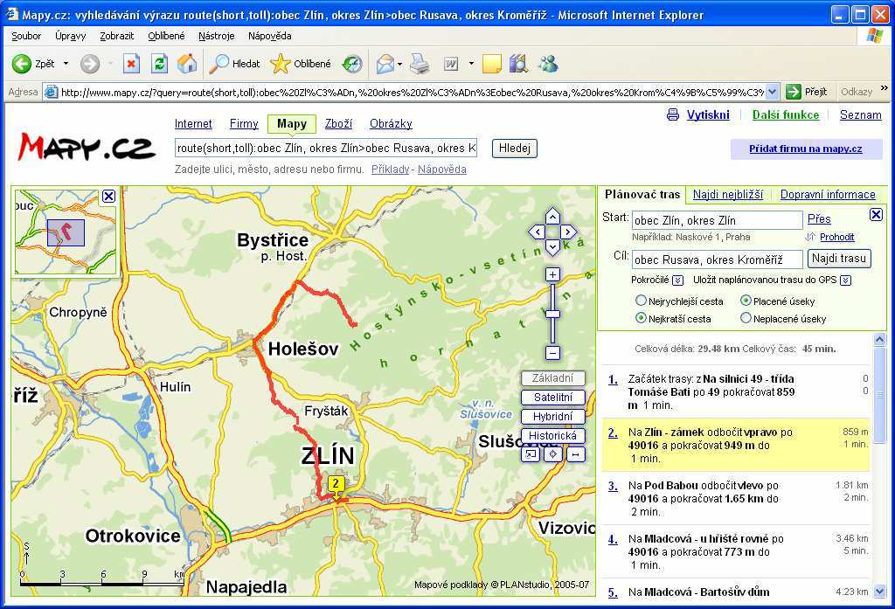Open the Hledat search toolbar button
Screen dimensions: 895x609
click(x=234, y=64)
